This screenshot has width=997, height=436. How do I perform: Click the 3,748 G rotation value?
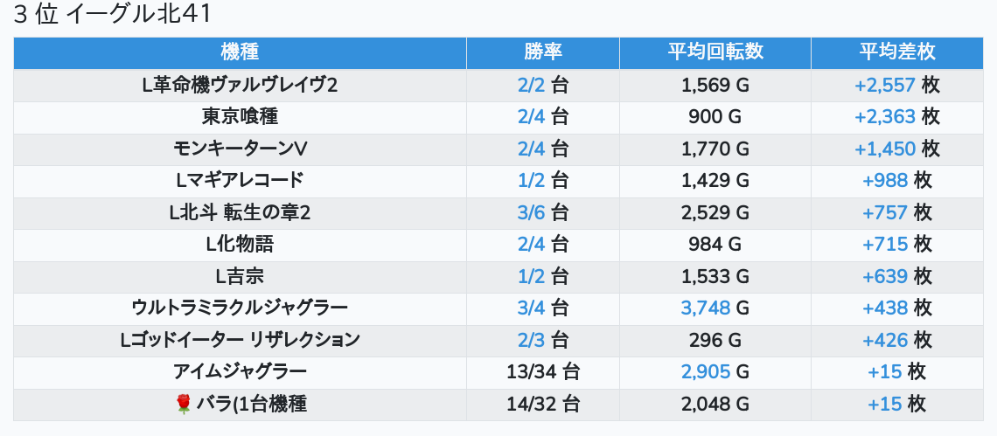tap(706, 308)
